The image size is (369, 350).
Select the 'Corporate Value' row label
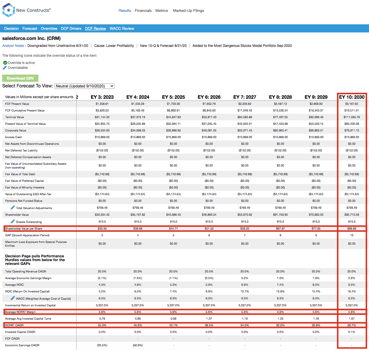[16, 131]
